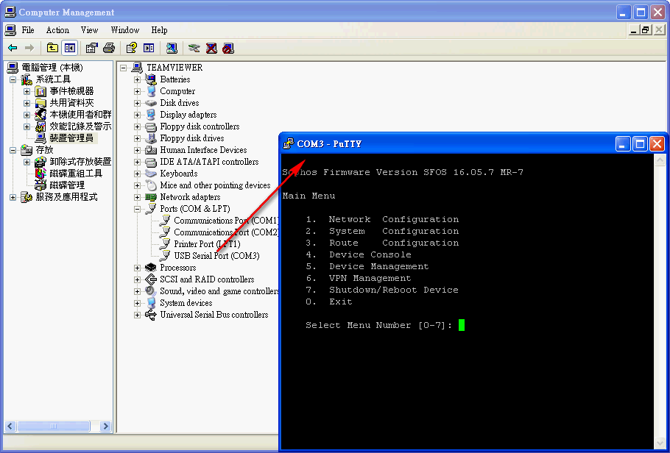Click the Batteries device icon
This screenshot has height=453, width=670.
point(150,79)
